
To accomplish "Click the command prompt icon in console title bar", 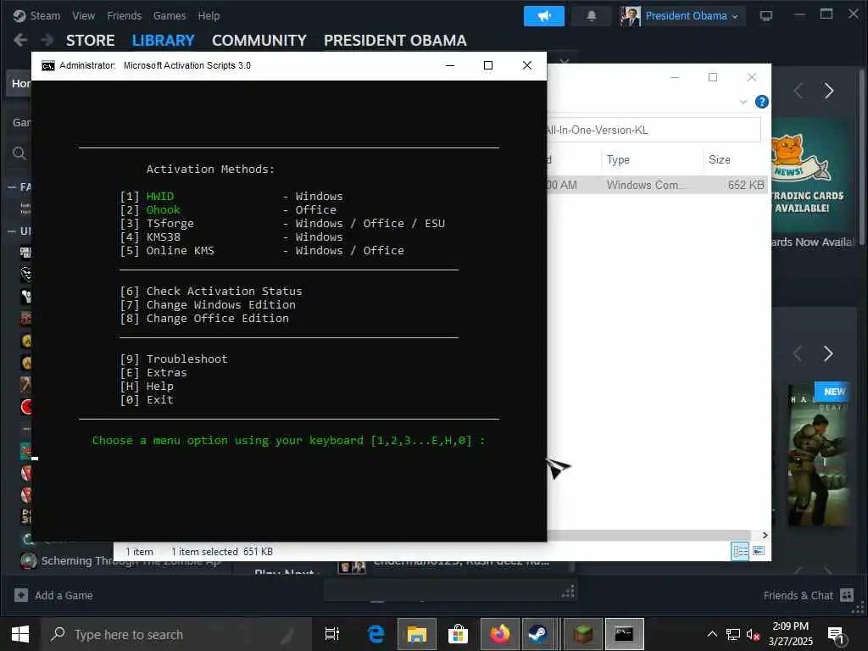I will click(x=48, y=66).
